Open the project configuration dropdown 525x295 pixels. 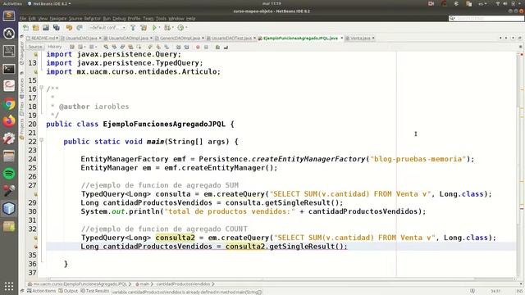pos(107,28)
